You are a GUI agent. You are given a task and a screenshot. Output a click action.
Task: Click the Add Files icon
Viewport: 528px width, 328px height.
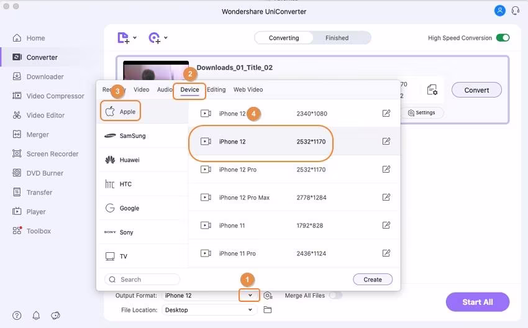pos(123,38)
